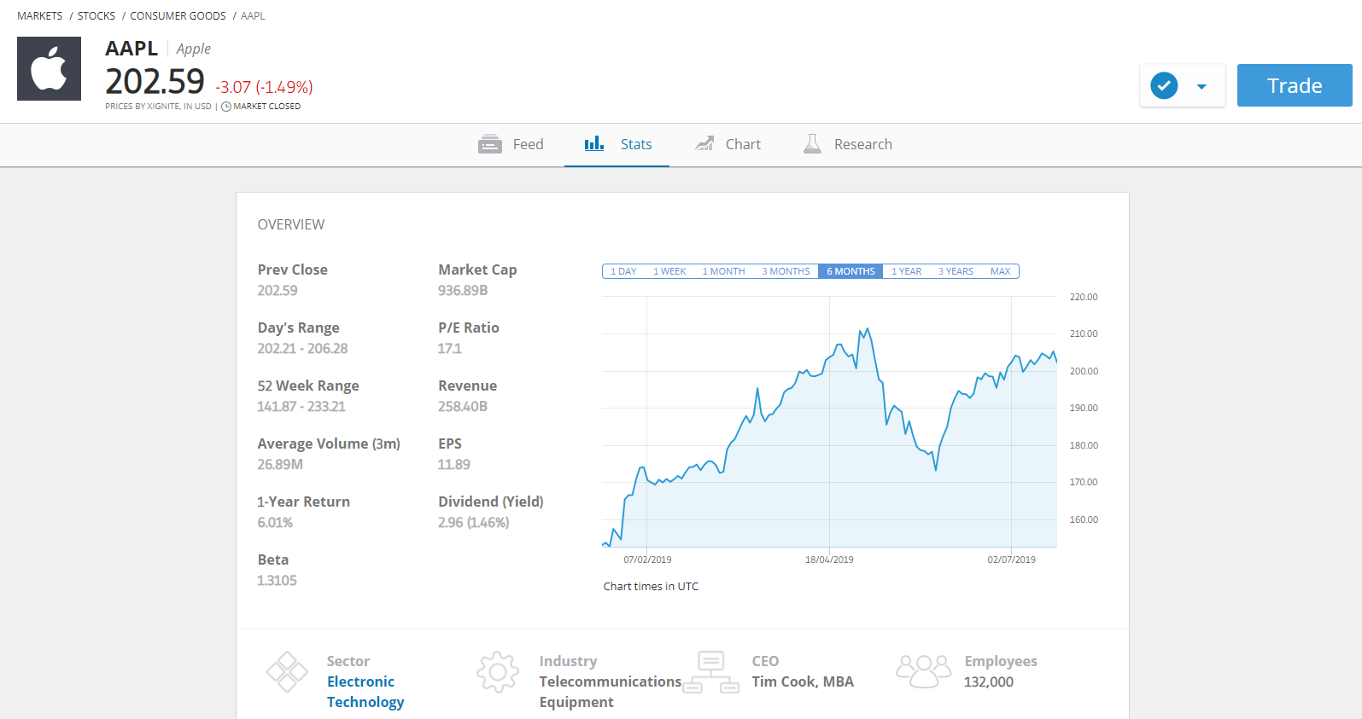
Task: Click the Tim Cook, MBA text
Action: coord(803,681)
